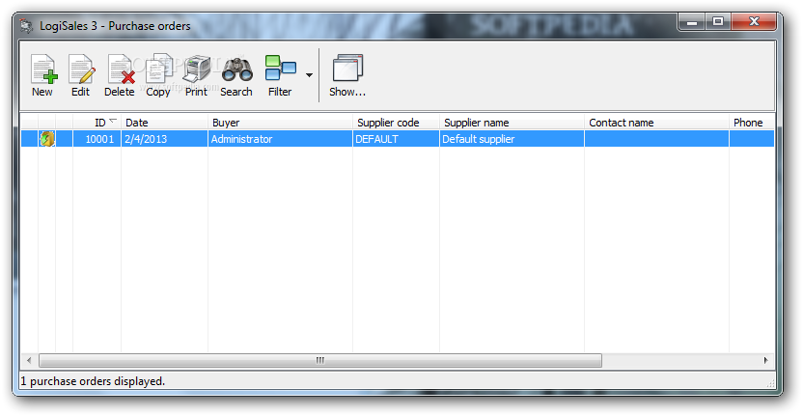Click the DEFAULT supplier code cell

(x=396, y=139)
